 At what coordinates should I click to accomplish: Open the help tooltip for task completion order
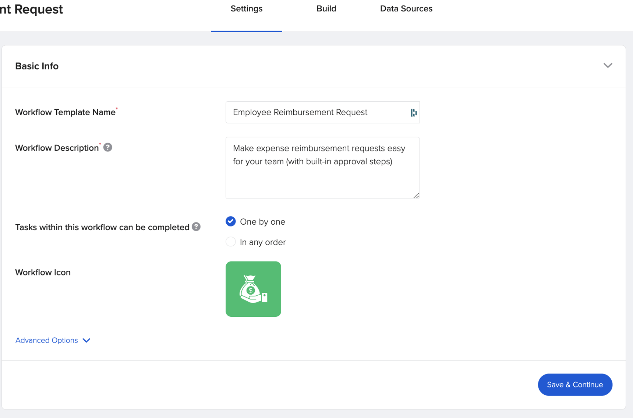pyautogui.click(x=196, y=227)
